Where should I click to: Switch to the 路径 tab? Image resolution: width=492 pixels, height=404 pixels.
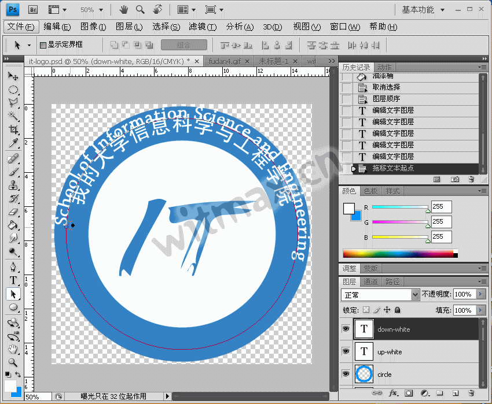pos(392,281)
